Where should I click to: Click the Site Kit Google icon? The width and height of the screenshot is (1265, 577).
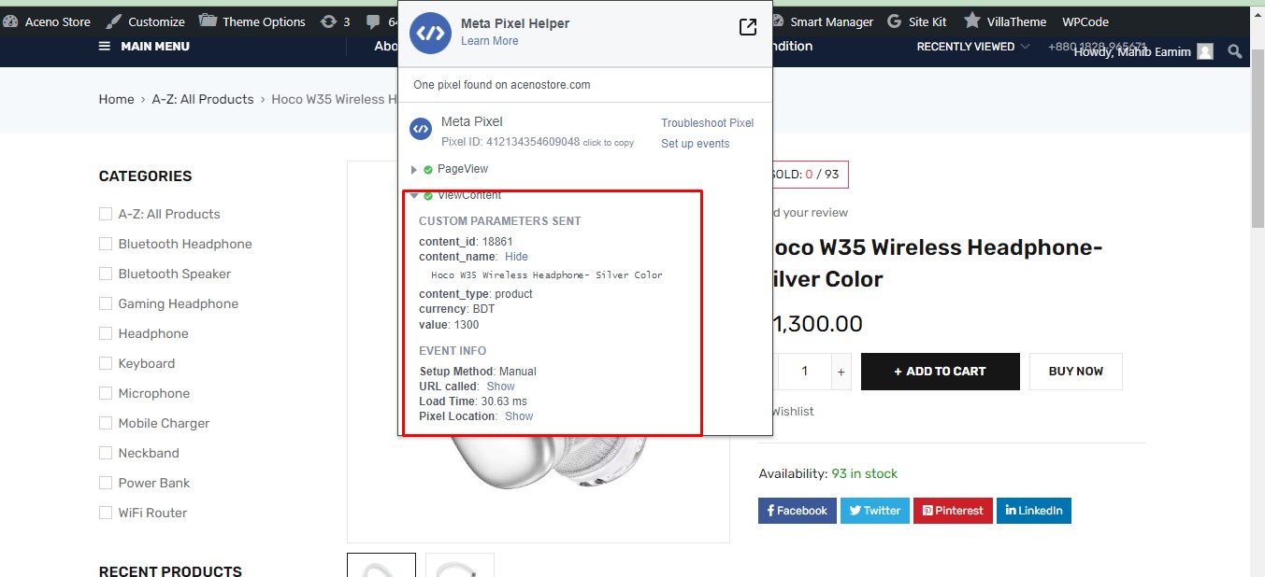coord(895,21)
